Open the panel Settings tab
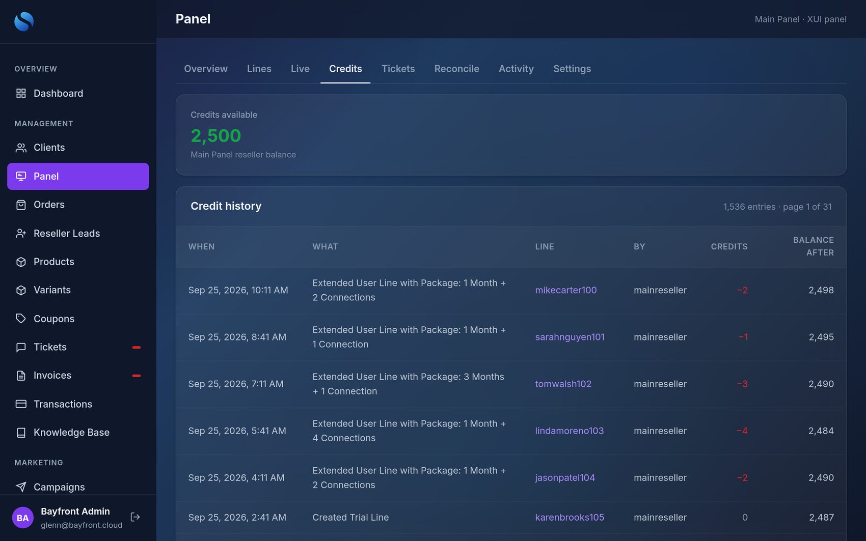 click(572, 69)
